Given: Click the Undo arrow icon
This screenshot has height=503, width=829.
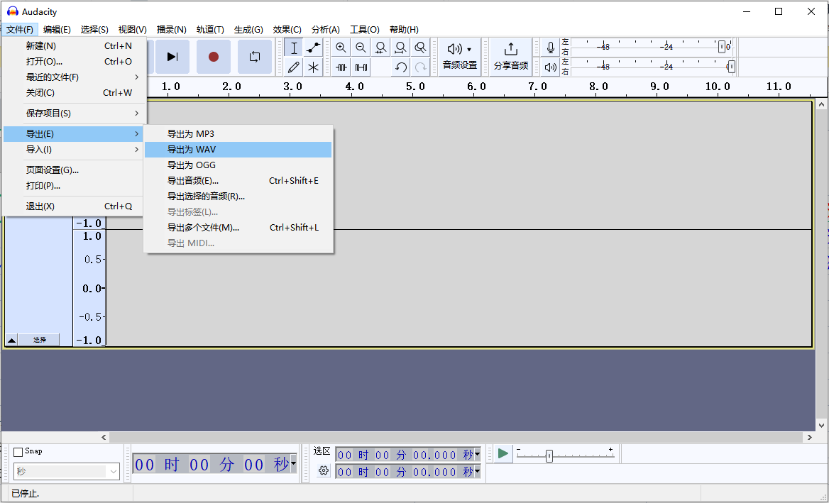Looking at the screenshot, I should (401, 67).
